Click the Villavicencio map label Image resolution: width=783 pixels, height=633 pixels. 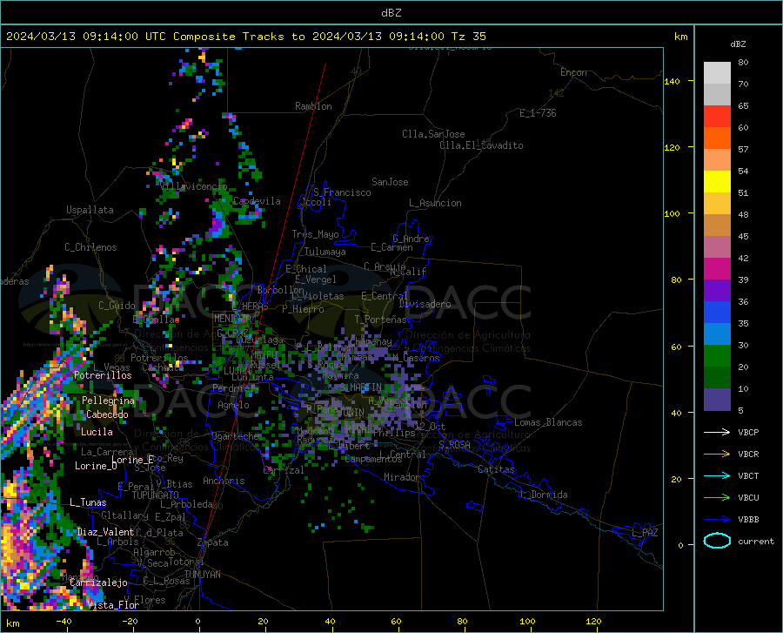tap(194, 186)
